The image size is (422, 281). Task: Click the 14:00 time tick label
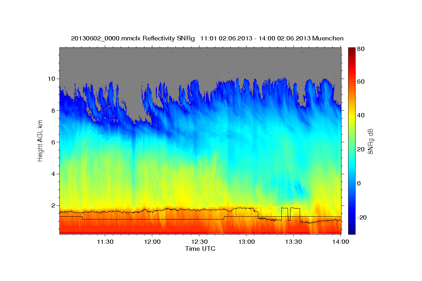(x=340, y=242)
